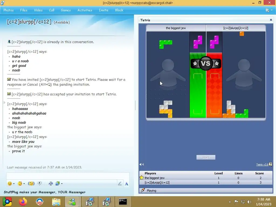The image size is (276, 207).
Task: Send a nudge with the shaking face icon
Action: tap(31, 184)
